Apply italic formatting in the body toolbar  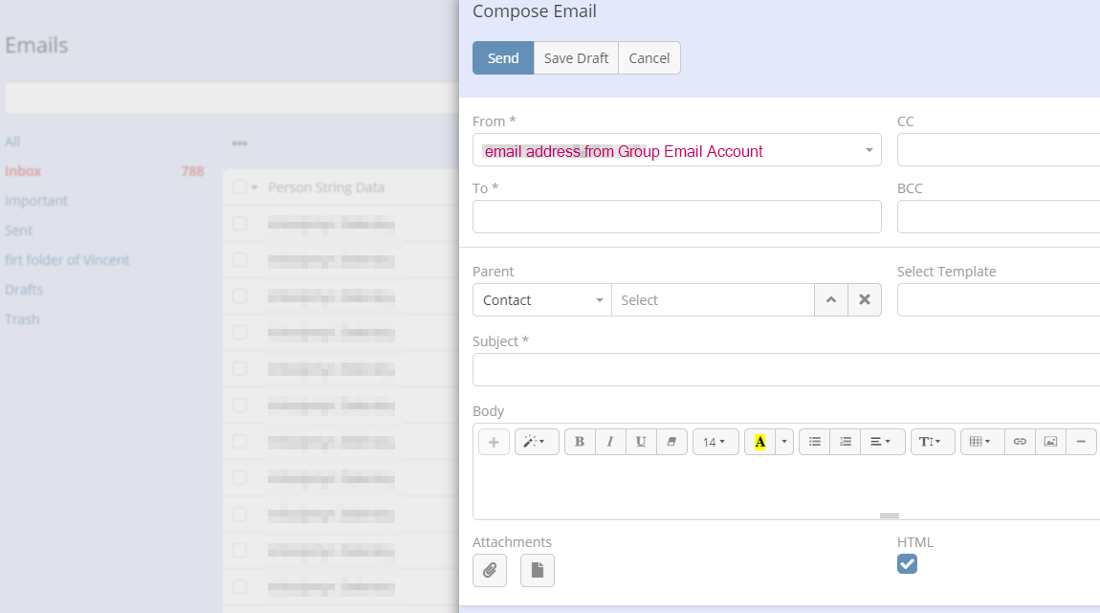coord(610,442)
